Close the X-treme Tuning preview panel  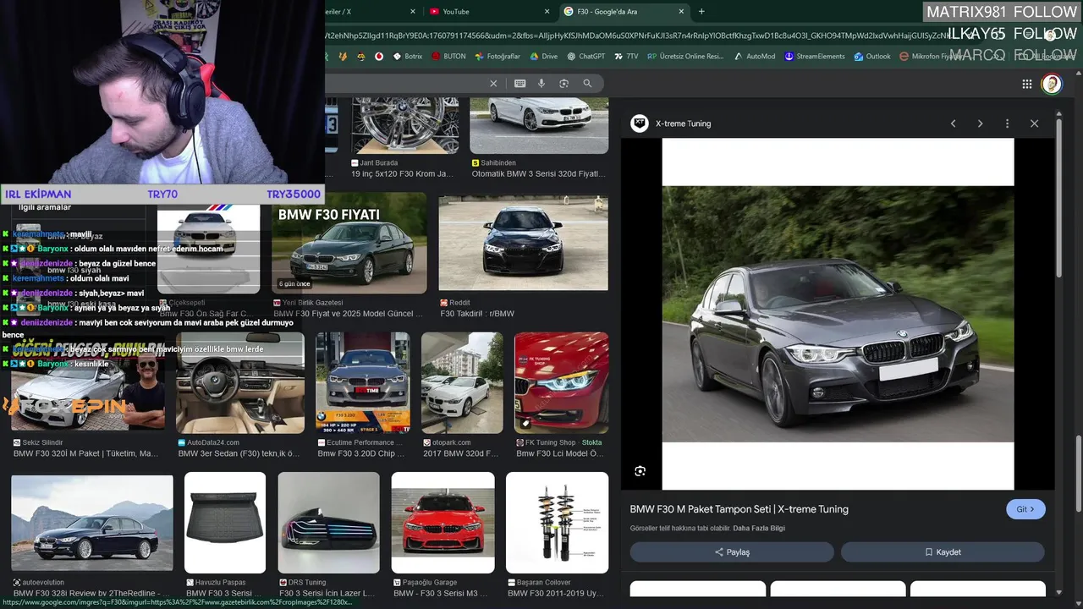click(1034, 123)
